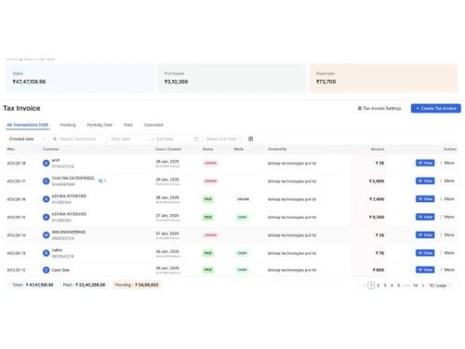Open More actions for invoice #25/26-15
465x349 pixels.
coord(447,217)
